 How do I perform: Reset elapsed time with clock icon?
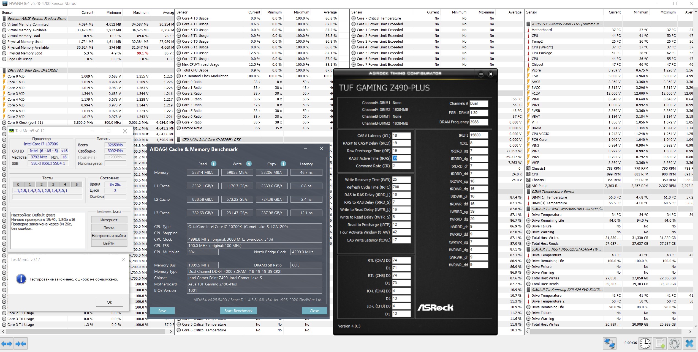click(645, 343)
